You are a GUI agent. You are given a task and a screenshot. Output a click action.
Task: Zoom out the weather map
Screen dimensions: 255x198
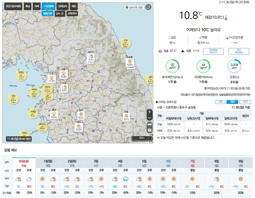(149, 118)
